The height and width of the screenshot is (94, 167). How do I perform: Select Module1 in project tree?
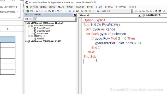tap(40, 39)
